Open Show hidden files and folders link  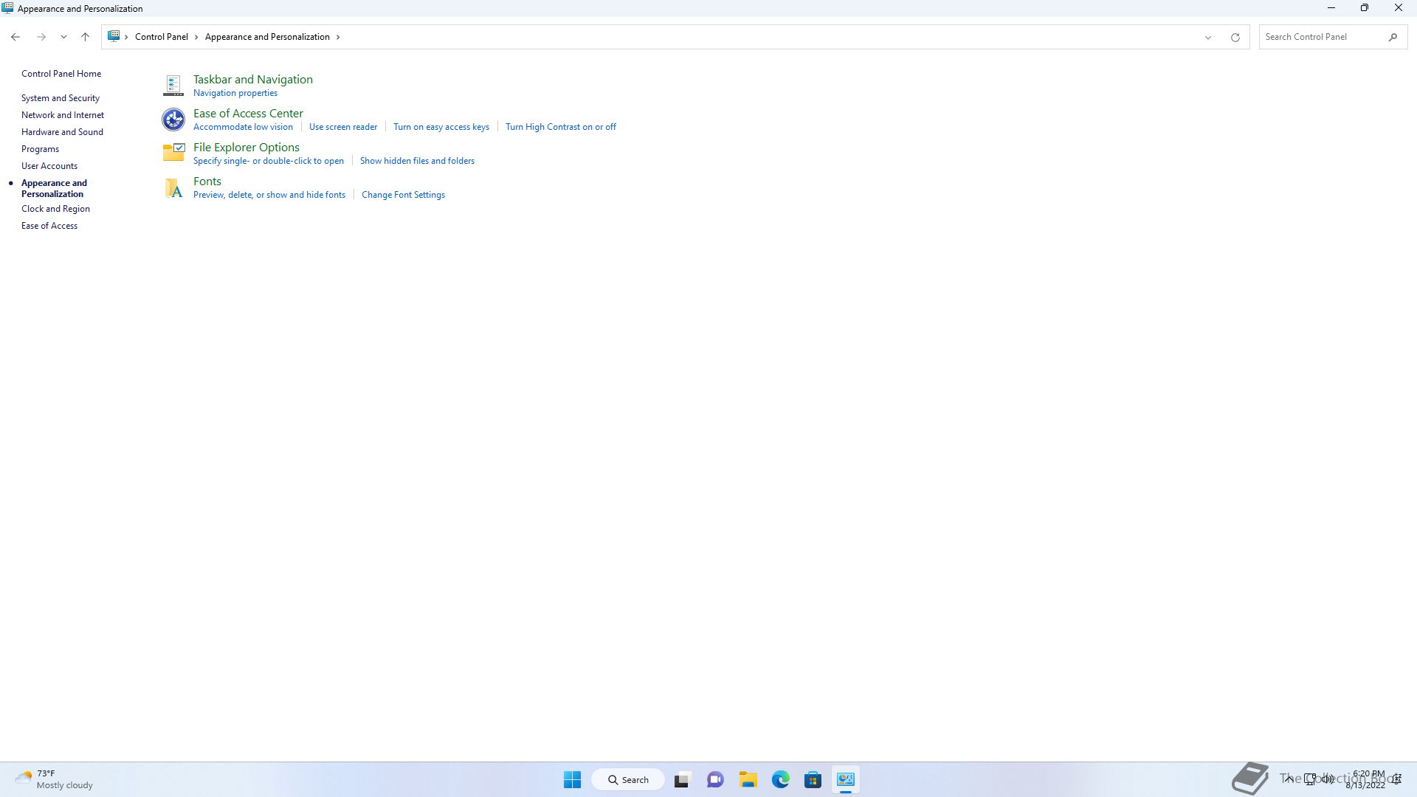(417, 161)
